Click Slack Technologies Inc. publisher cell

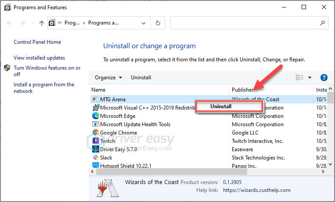(x=258, y=158)
